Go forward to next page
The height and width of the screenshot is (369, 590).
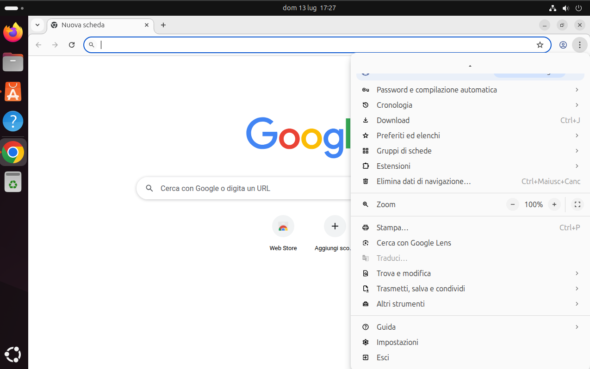coord(55,45)
